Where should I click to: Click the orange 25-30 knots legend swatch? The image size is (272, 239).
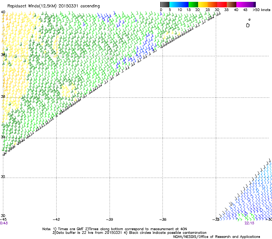point(212,4)
